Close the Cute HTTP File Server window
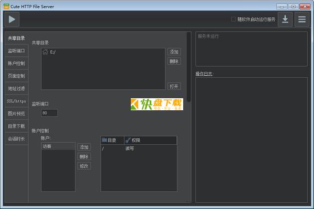 [305, 7]
